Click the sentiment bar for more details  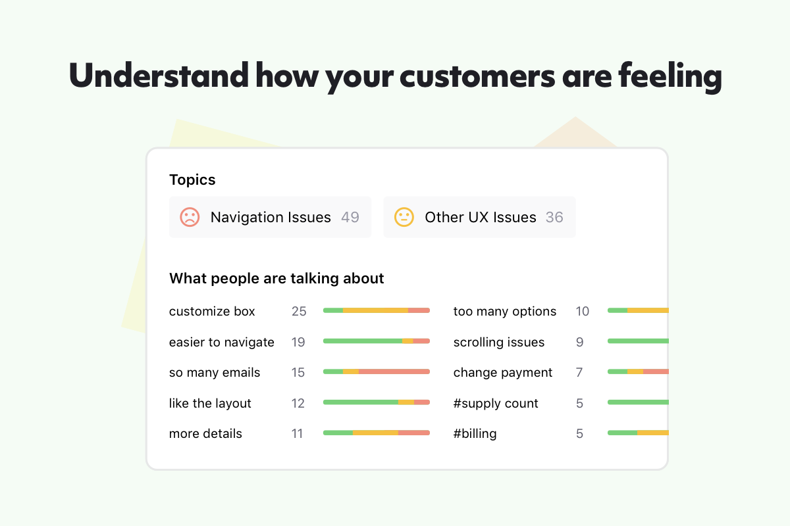tap(377, 433)
